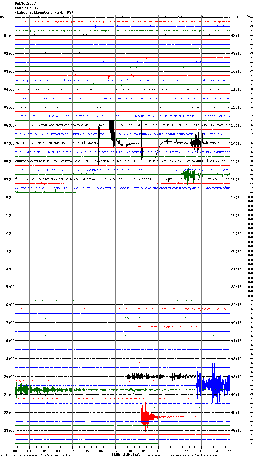Click the 11 minute tick label
Screen dimensions: 254x459
[173, 451]
